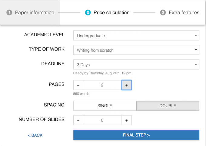
Task: Go back via the BACK link
Action: (x=35, y=135)
